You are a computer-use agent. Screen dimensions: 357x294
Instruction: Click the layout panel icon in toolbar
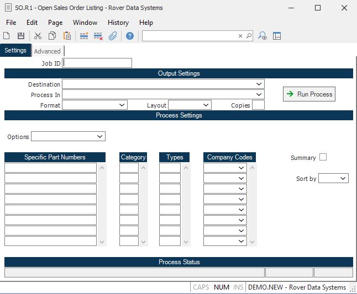(x=277, y=36)
